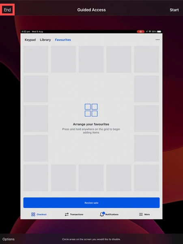Open the three-dot more options menu

(157, 40)
